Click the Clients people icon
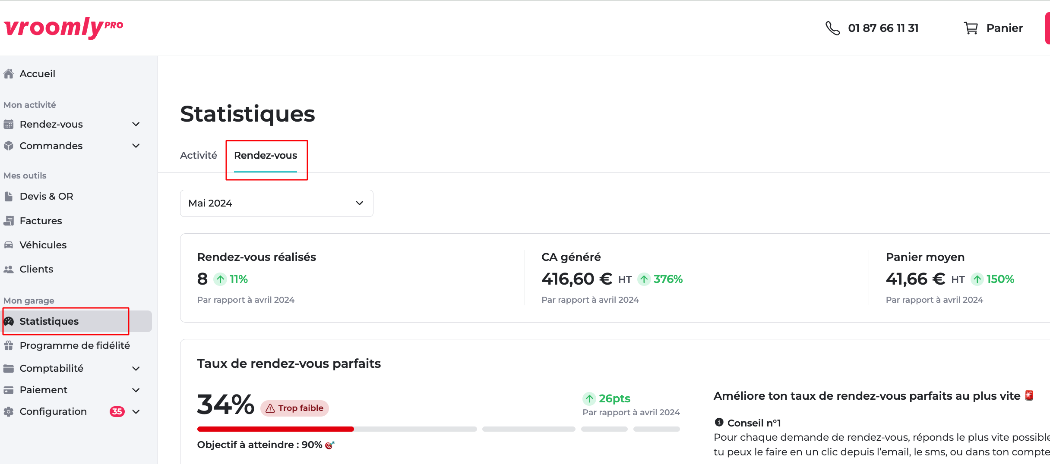This screenshot has height=464, width=1050. click(9, 269)
